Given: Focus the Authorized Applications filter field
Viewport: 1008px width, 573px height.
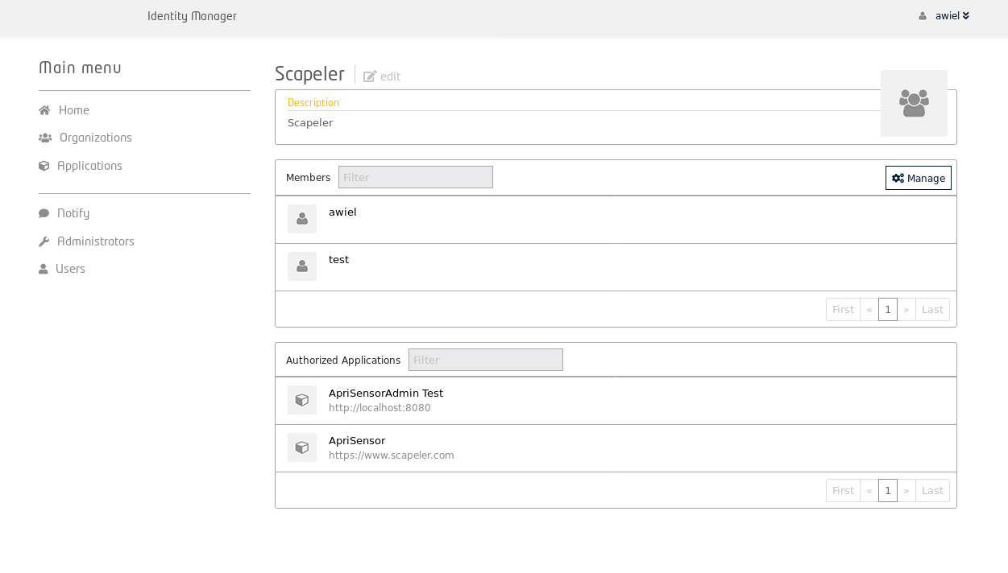Looking at the screenshot, I should pos(486,360).
